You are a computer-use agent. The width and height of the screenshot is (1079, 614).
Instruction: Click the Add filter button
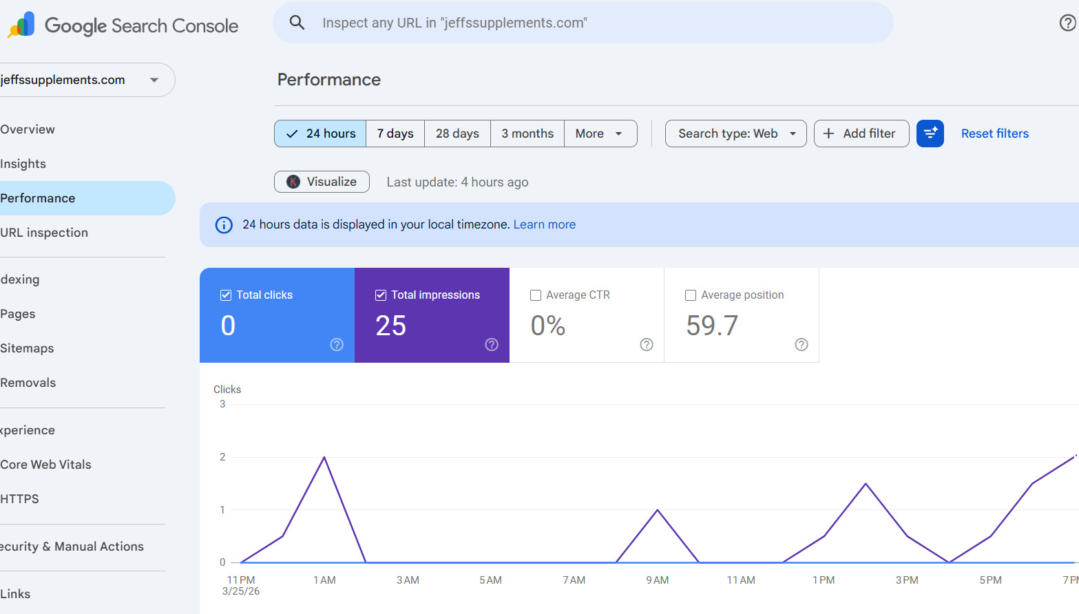click(861, 134)
